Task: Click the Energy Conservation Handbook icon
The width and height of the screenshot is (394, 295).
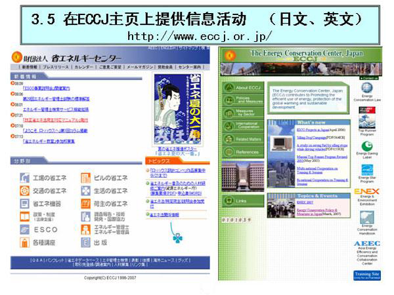Action: point(367,217)
